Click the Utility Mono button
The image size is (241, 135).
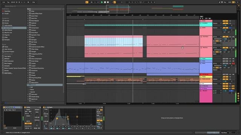(28, 123)
